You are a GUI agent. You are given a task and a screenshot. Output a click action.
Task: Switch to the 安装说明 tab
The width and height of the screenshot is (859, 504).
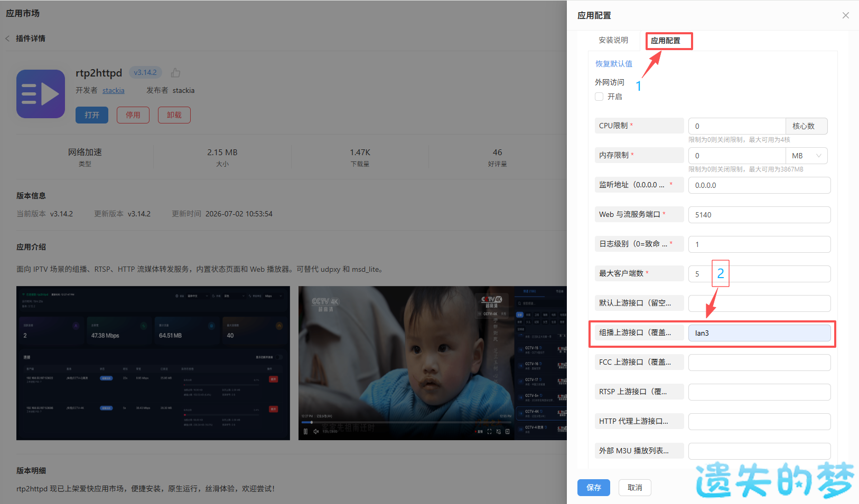(x=613, y=40)
